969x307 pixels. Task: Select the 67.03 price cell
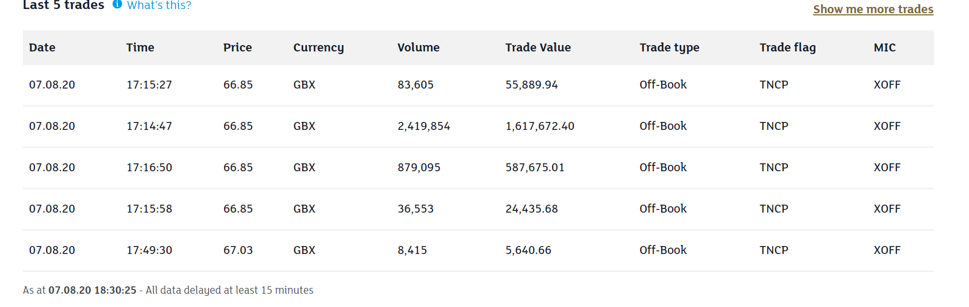238,250
